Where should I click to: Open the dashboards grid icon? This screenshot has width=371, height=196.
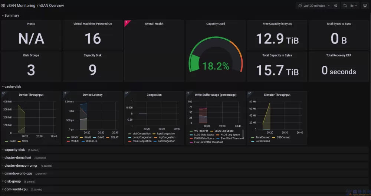click(3, 6)
